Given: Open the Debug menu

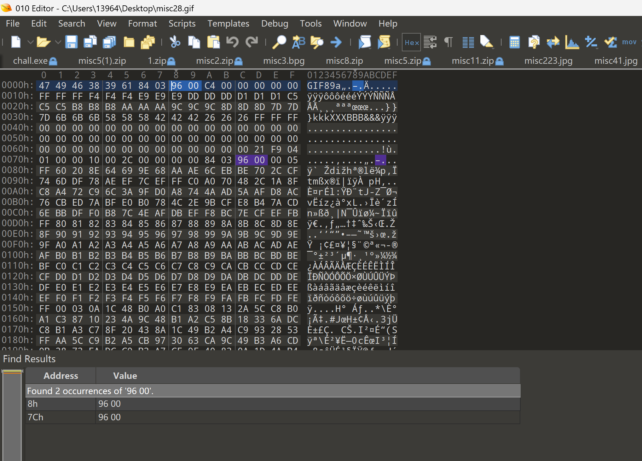Looking at the screenshot, I should (274, 24).
